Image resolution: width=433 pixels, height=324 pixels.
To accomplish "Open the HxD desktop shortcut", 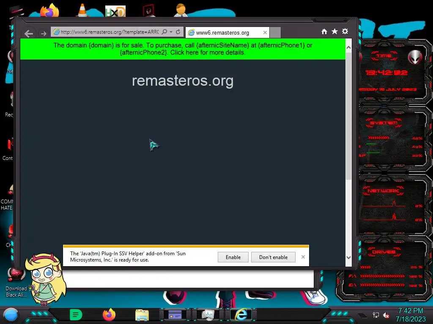I will point(115,11).
